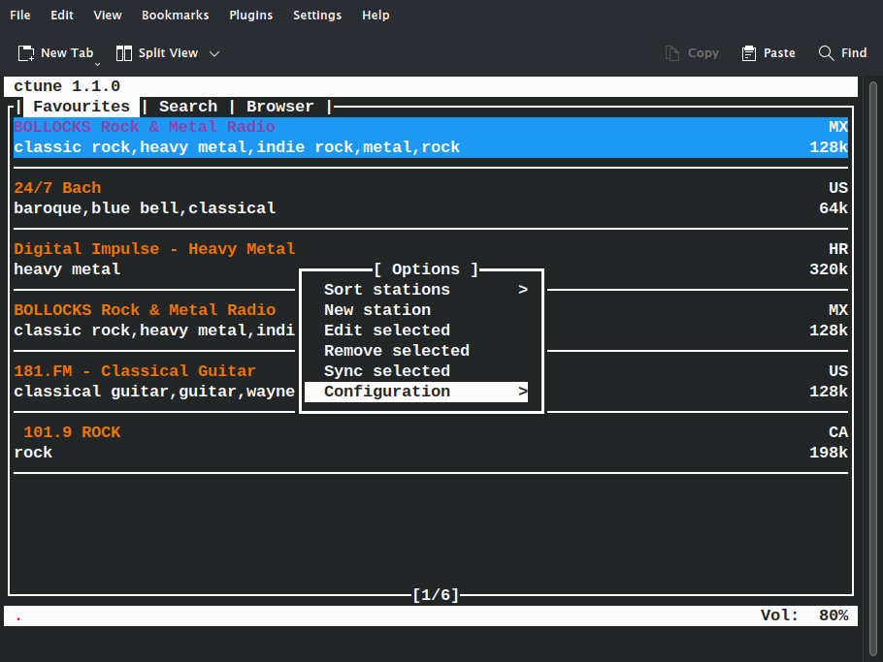
Task: Click the Paste clipboard icon
Action: pyautogui.click(x=749, y=53)
